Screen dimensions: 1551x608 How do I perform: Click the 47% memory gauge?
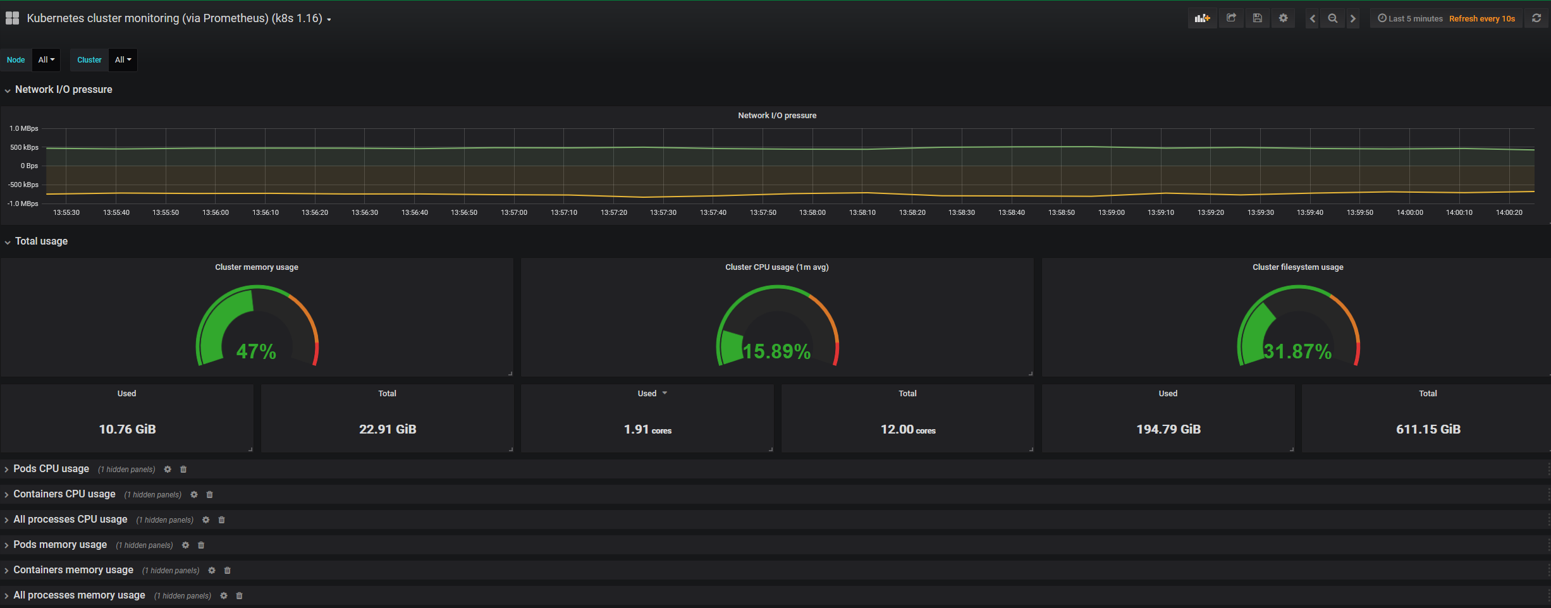(257, 325)
